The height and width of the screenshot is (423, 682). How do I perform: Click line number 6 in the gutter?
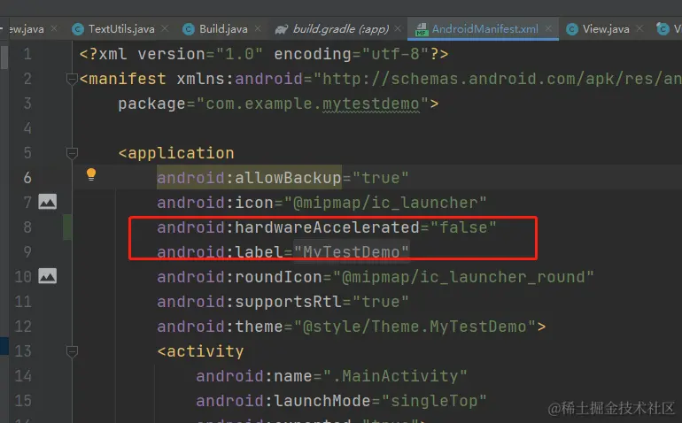click(27, 177)
